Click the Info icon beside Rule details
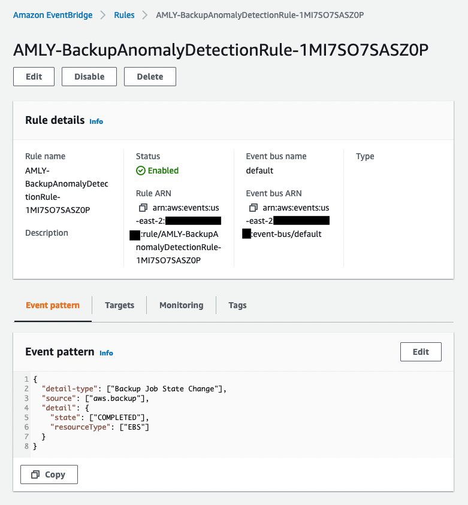Viewport: 468px width, 505px height. click(x=96, y=121)
